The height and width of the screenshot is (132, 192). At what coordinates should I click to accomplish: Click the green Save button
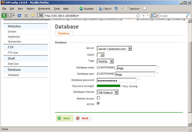[x=65, y=118]
